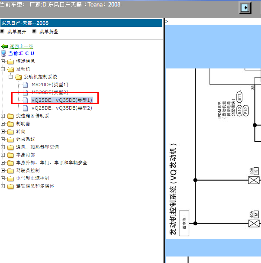261x263 pixels.
Task: Click the 概述信息 folder icon
Action: (10, 62)
